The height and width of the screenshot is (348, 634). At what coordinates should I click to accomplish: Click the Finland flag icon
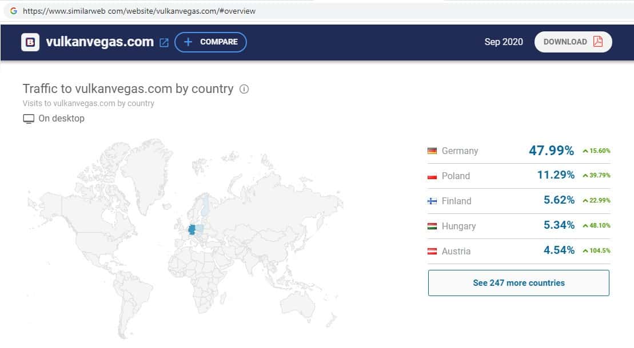click(x=432, y=201)
